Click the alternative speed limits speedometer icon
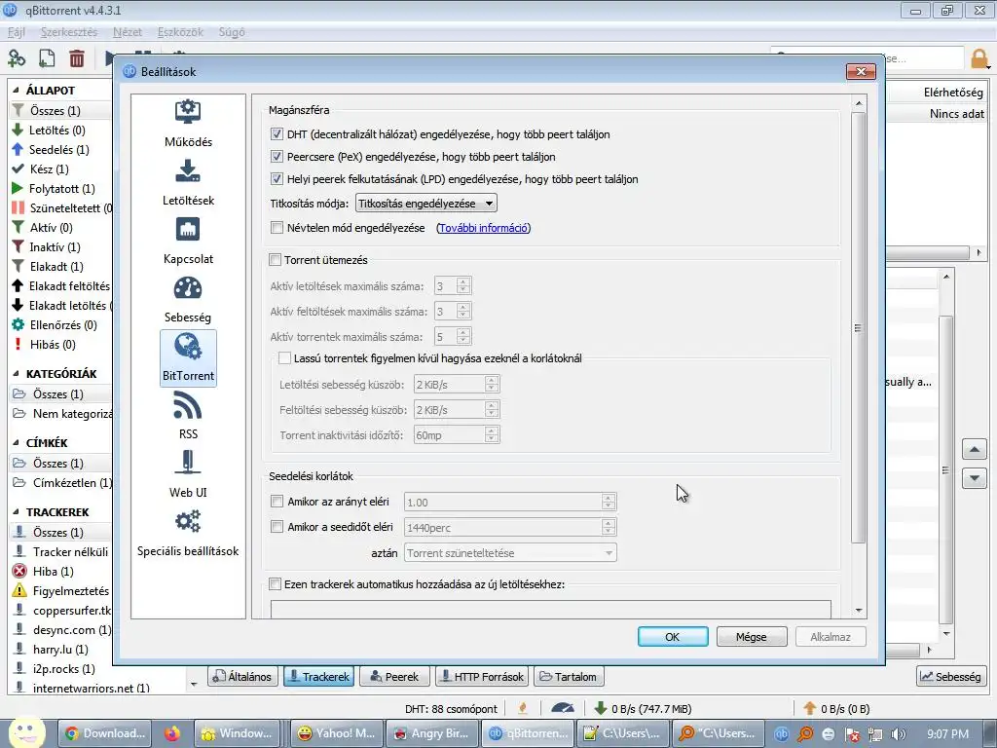The image size is (997, 748). pyautogui.click(x=562, y=708)
